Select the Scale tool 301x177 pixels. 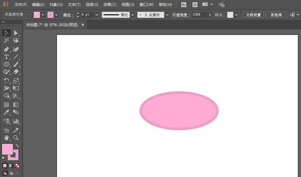pyautogui.click(x=16, y=81)
